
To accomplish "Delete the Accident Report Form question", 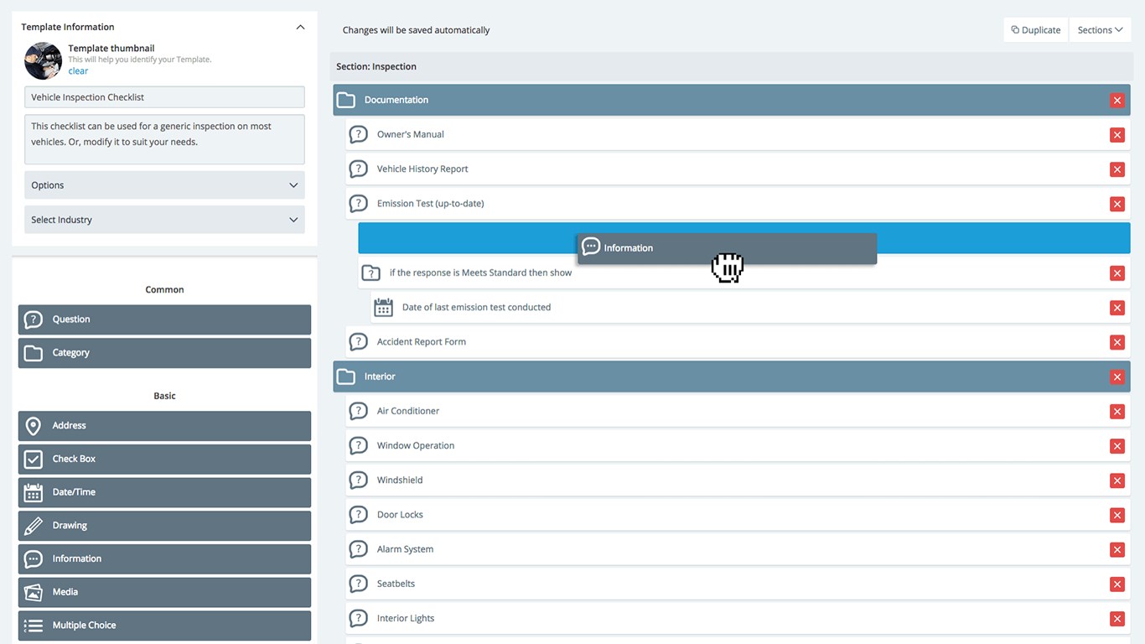I will [x=1117, y=342].
